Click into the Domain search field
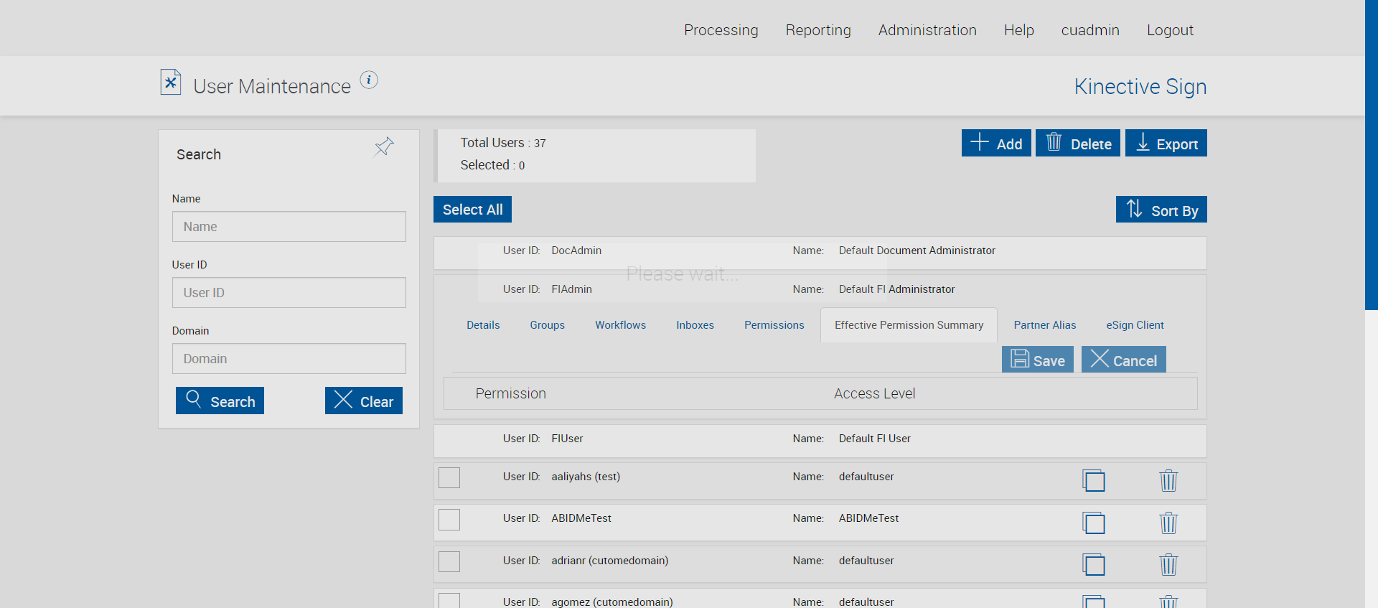 (289, 359)
